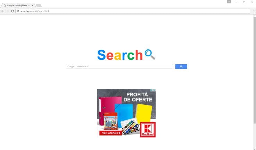Click the forward navigation arrow

(x=7, y=11)
